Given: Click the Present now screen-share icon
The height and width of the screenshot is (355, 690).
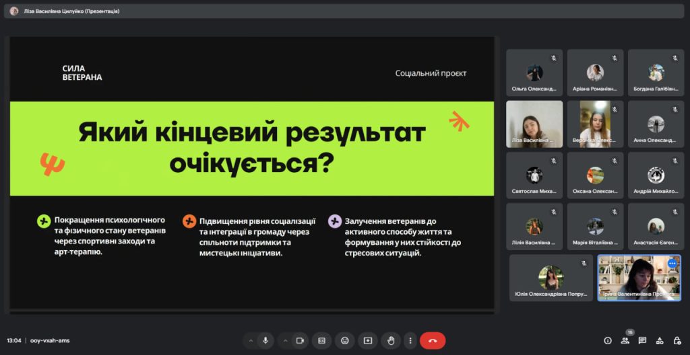Looking at the screenshot, I should [x=367, y=341].
